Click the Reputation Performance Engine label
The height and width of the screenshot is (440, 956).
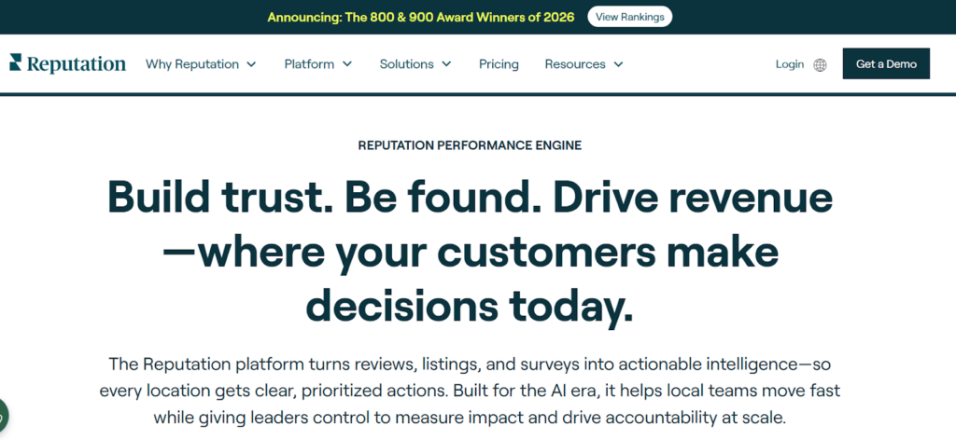pyautogui.click(x=470, y=145)
